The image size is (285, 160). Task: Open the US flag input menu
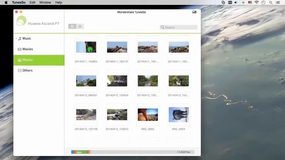coord(250,2)
